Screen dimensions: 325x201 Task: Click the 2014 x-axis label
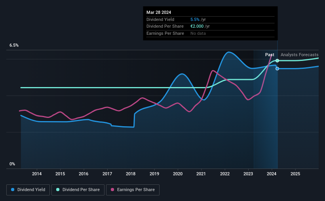point(37,174)
